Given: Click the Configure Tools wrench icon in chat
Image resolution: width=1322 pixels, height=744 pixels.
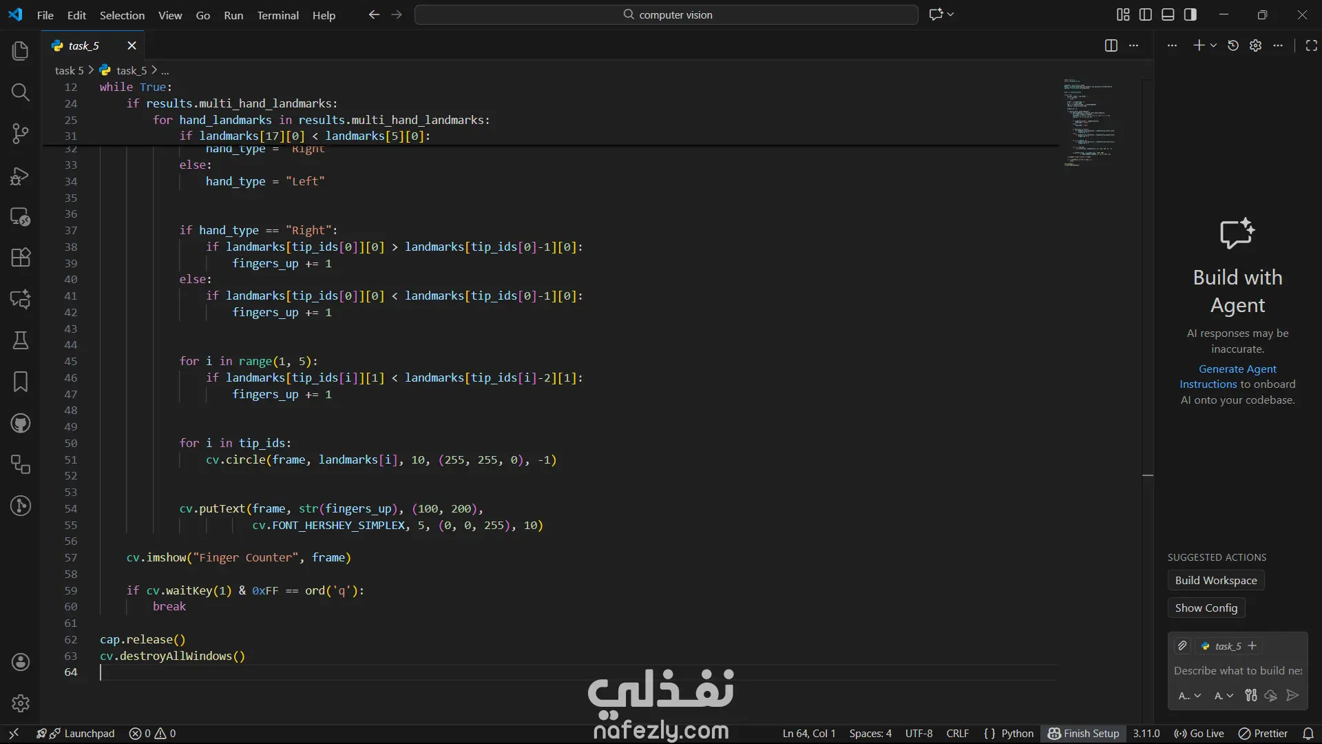Looking at the screenshot, I should [x=1251, y=696].
